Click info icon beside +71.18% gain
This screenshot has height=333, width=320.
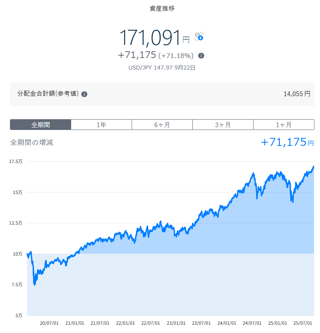tap(201, 56)
